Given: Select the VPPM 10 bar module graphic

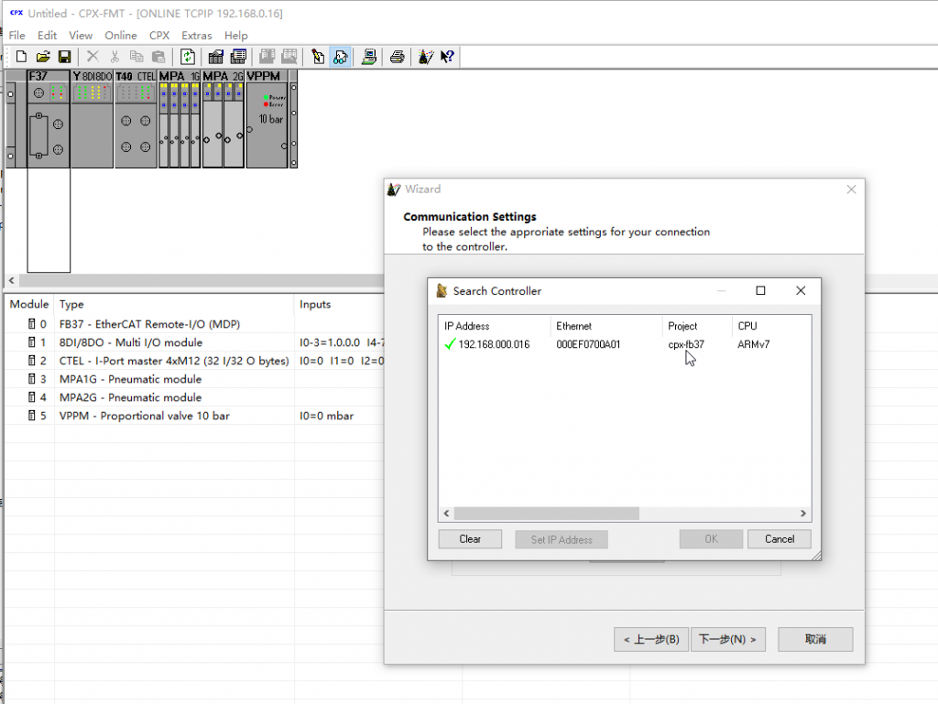Looking at the screenshot, I should [267, 118].
